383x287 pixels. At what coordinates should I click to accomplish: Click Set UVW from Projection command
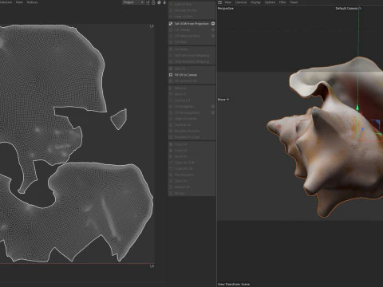coord(191,24)
